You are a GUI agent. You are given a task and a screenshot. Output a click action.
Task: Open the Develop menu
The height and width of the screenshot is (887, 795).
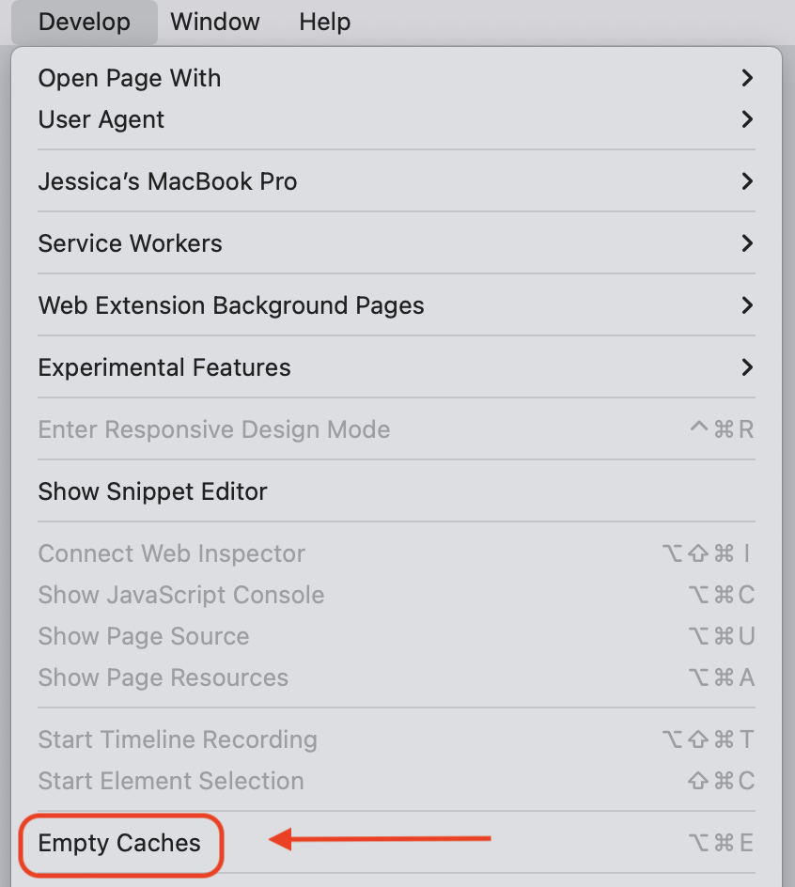[84, 22]
